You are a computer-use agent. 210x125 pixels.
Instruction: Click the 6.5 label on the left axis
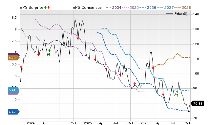pyautogui.click(x=14, y=64)
